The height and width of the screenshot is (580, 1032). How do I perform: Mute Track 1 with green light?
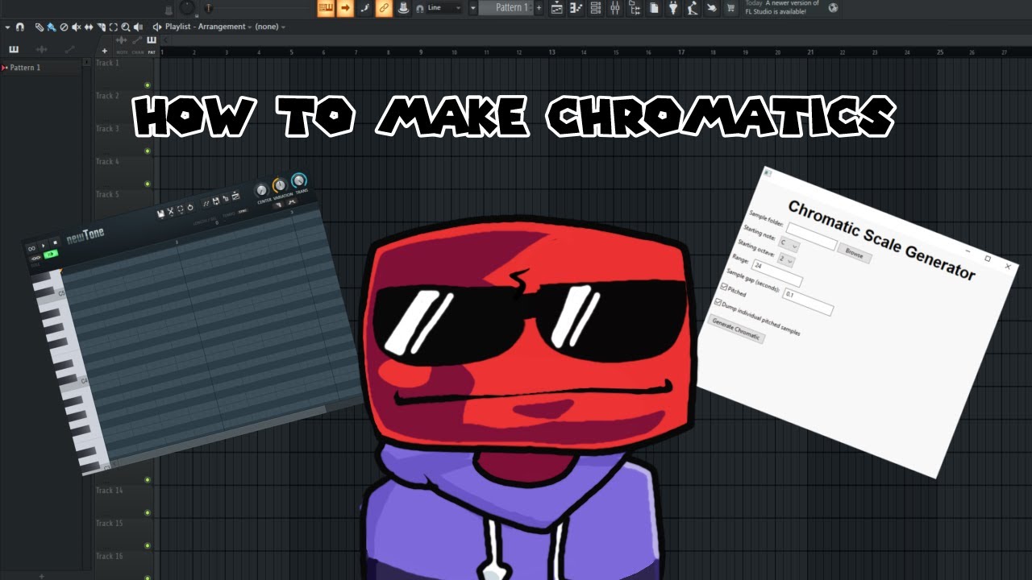click(x=148, y=85)
